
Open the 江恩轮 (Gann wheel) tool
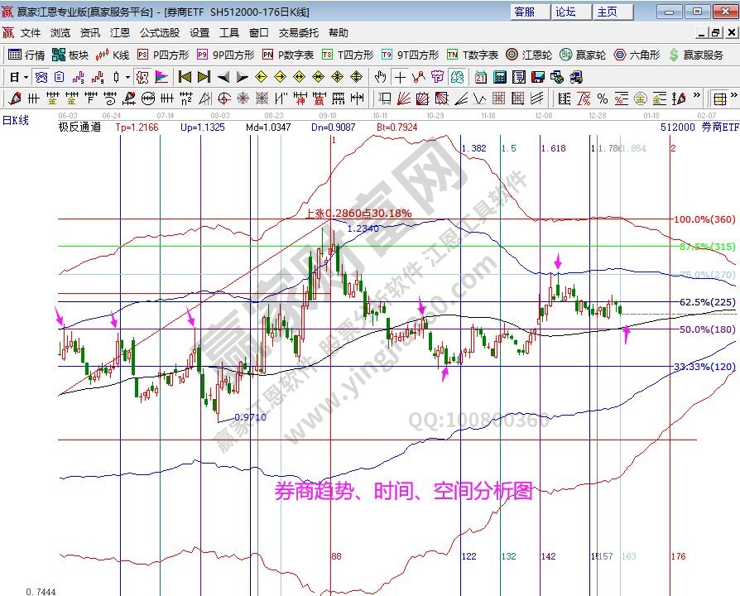[x=528, y=55]
